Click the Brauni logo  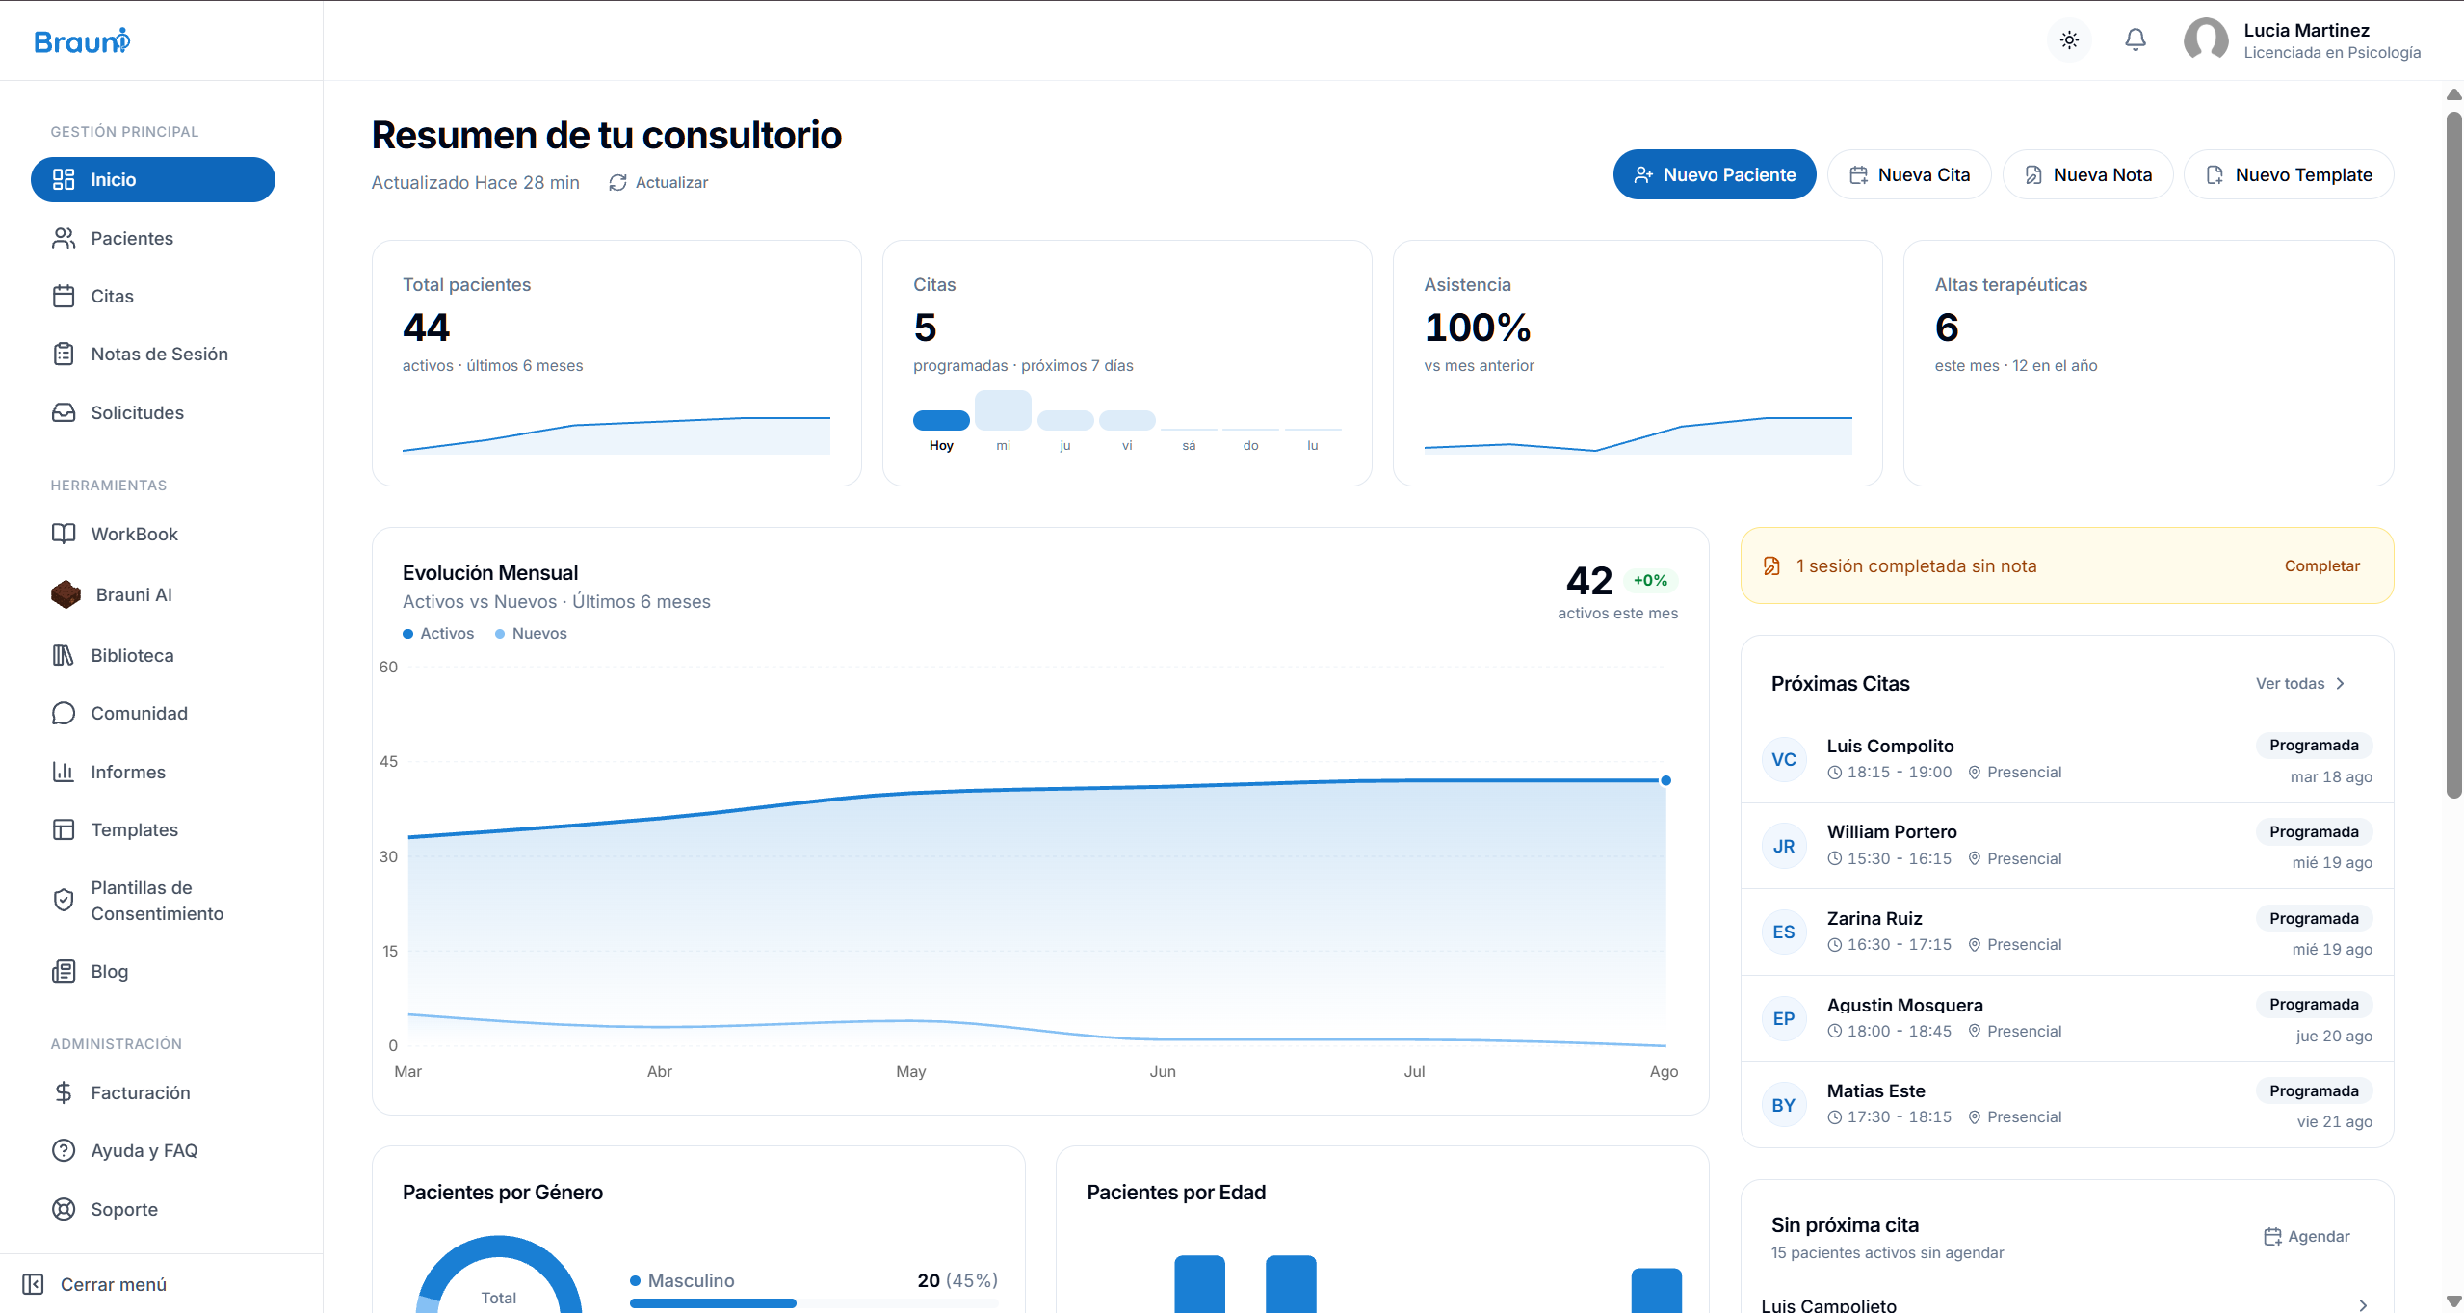click(x=82, y=40)
